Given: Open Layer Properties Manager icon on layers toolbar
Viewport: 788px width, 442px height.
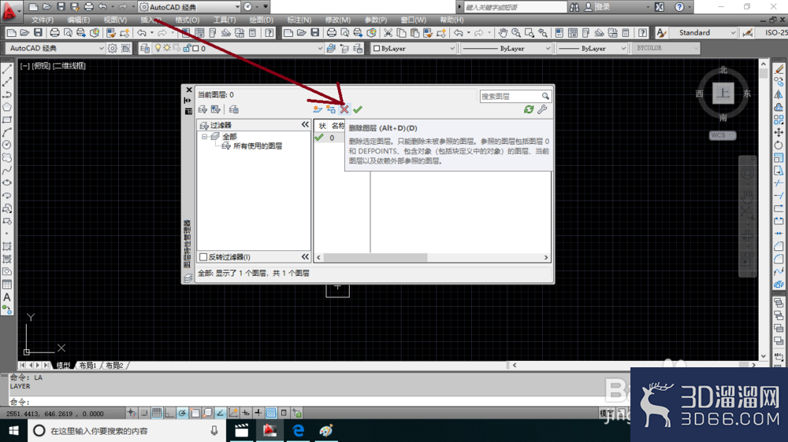Looking at the screenshot, I should click(145, 48).
